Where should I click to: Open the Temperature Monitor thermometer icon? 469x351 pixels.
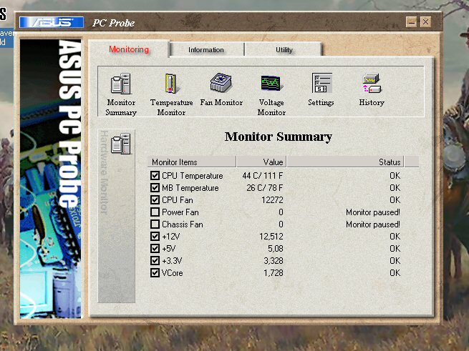171,84
